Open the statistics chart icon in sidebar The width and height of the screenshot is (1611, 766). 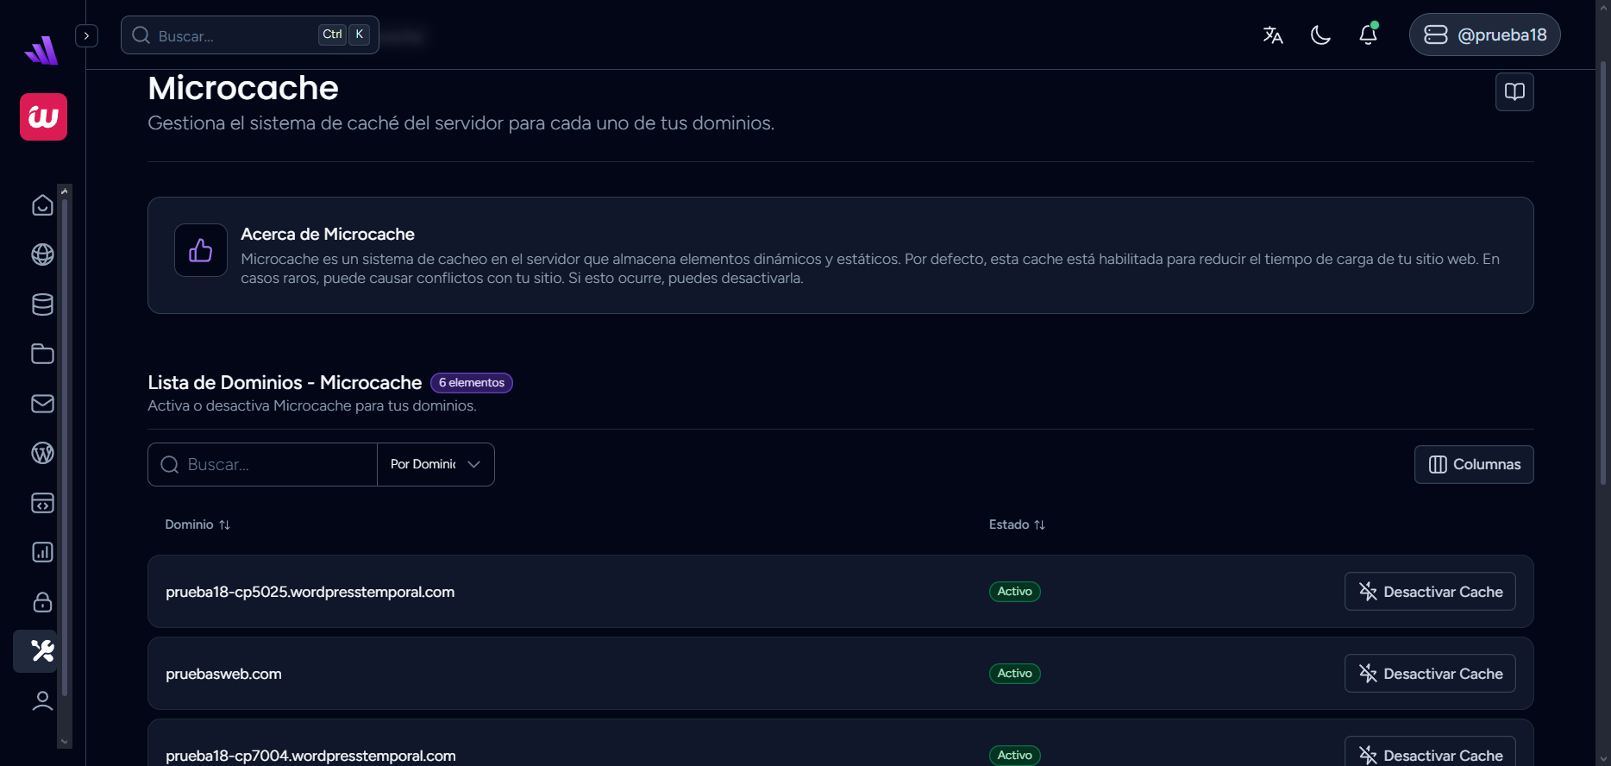click(x=42, y=552)
